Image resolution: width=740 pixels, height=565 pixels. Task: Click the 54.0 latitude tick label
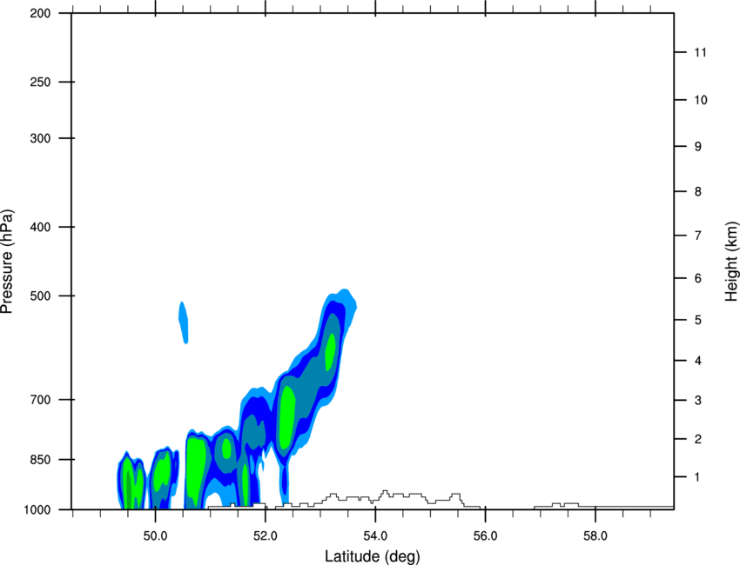375,536
